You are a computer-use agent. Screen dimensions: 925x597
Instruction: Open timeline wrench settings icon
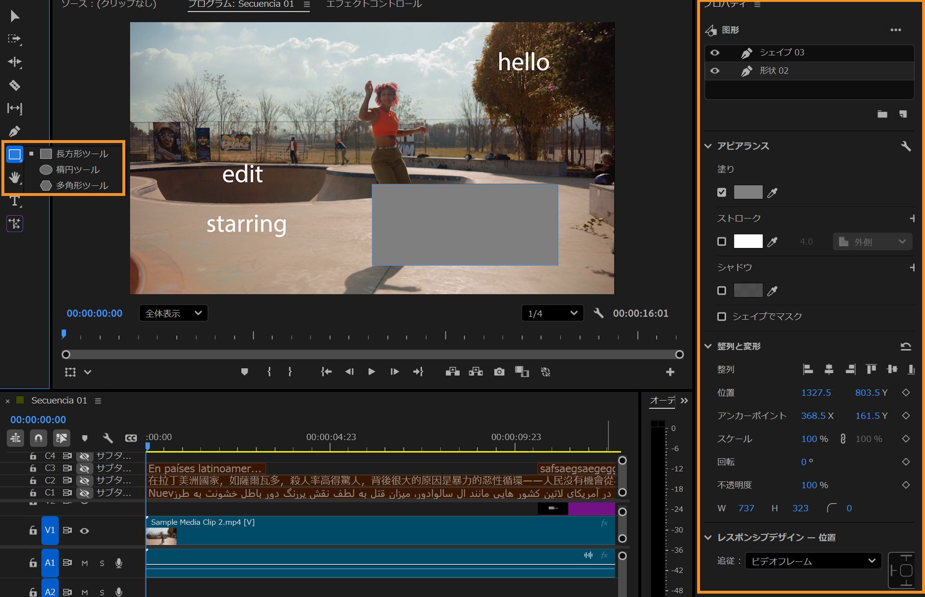(107, 438)
